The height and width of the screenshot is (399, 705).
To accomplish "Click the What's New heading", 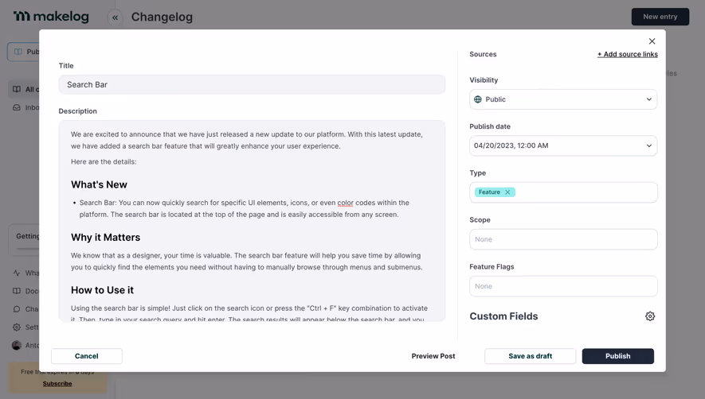I will 99,185.
